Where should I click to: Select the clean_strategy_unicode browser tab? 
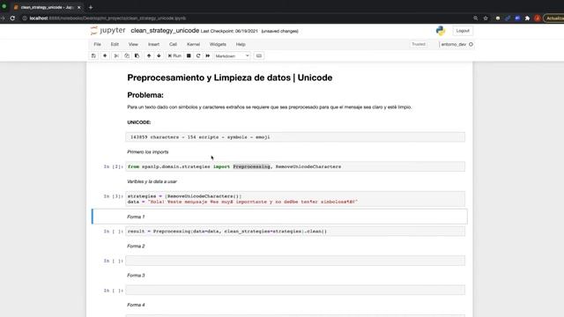point(47,7)
